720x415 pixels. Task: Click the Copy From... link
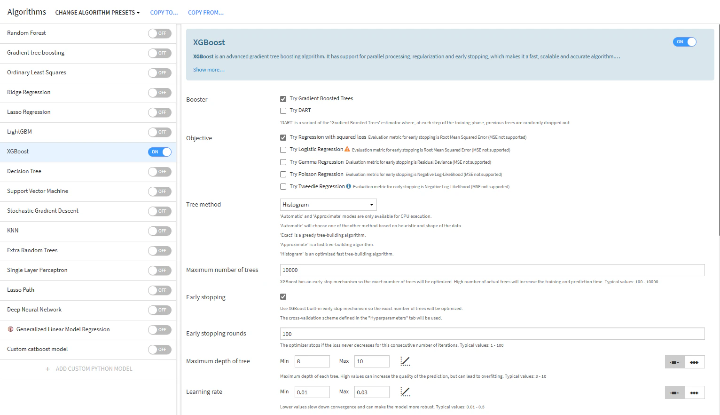pyautogui.click(x=206, y=13)
